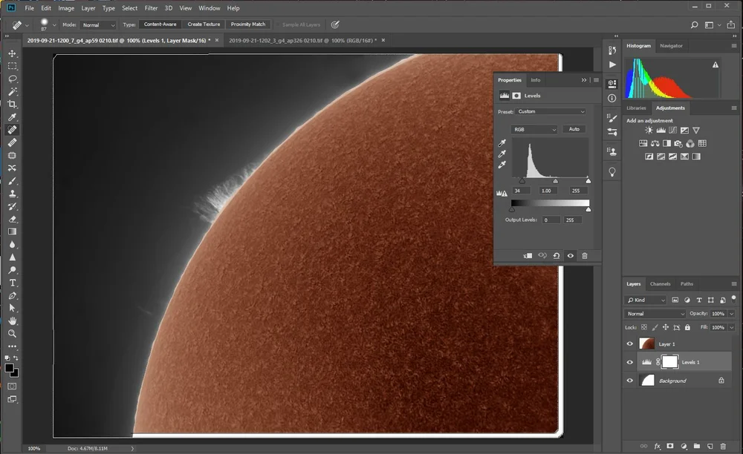Open the Preset dropdown set to Custom

click(x=551, y=112)
